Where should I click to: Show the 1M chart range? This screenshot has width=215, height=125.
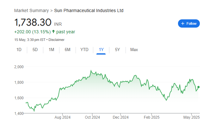pos(51,49)
